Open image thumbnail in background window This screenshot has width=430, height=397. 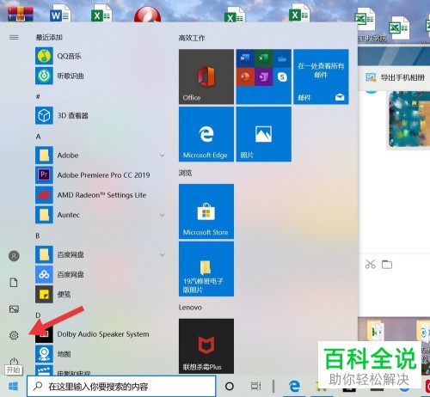(409, 119)
